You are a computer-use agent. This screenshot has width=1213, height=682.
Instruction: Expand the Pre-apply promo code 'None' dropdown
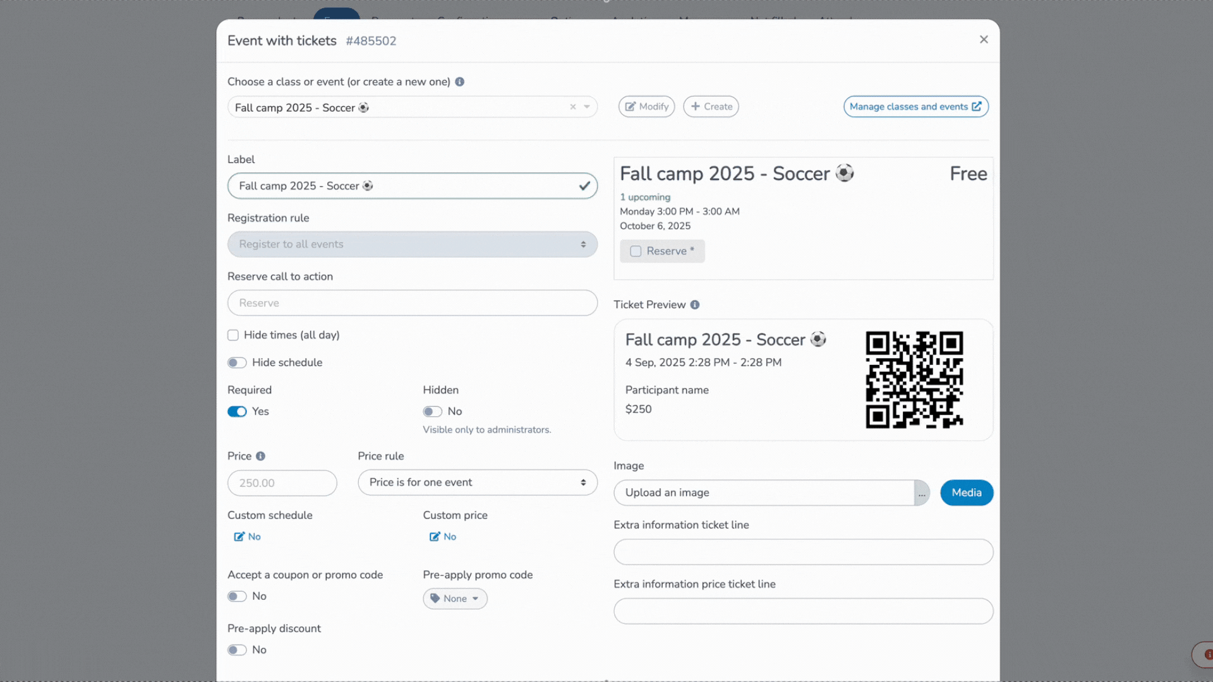click(455, 598)
